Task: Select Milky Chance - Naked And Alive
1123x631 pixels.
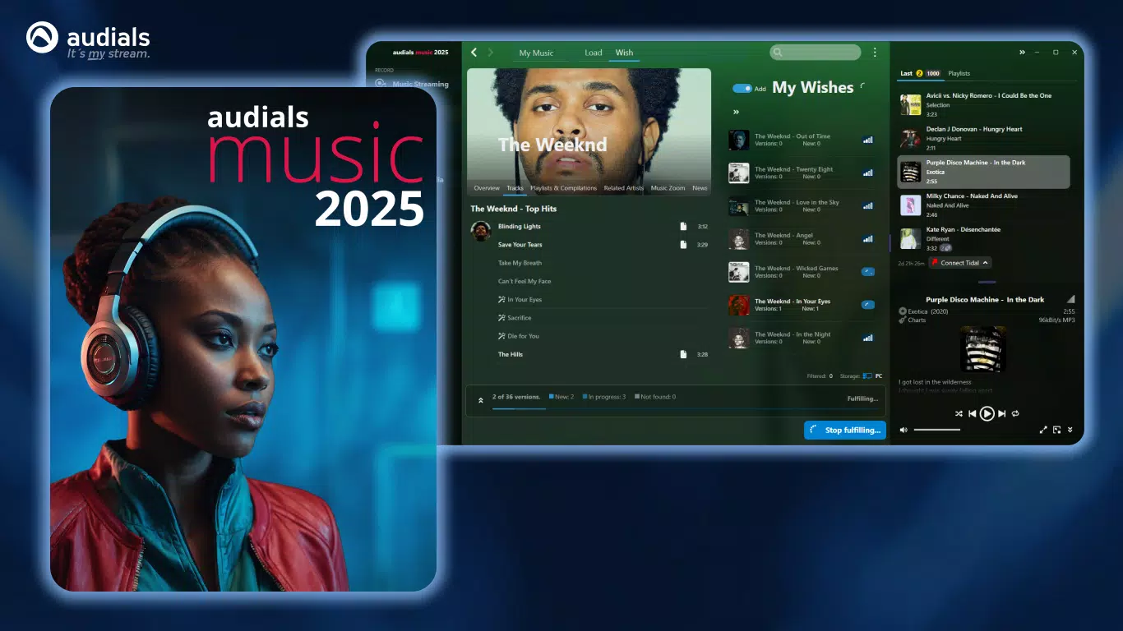Action: tap(984, 205)
